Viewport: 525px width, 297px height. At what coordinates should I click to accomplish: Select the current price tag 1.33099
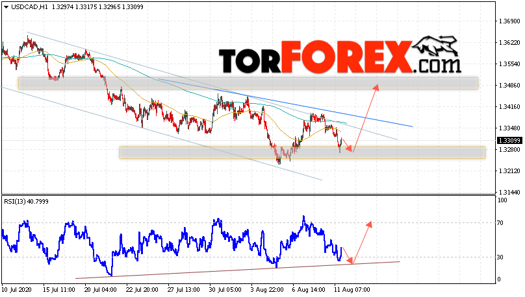509,141
